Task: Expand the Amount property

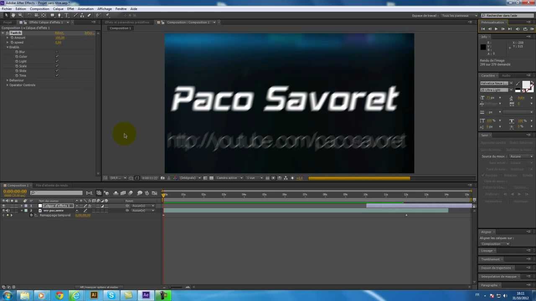Action: tap(8, 38)
